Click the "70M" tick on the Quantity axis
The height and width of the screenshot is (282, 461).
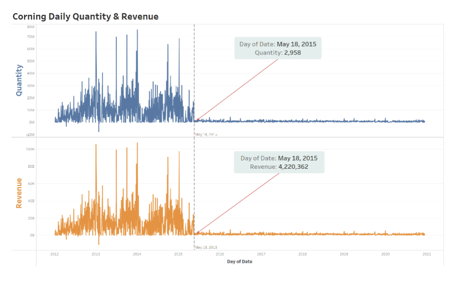point(30,37)
